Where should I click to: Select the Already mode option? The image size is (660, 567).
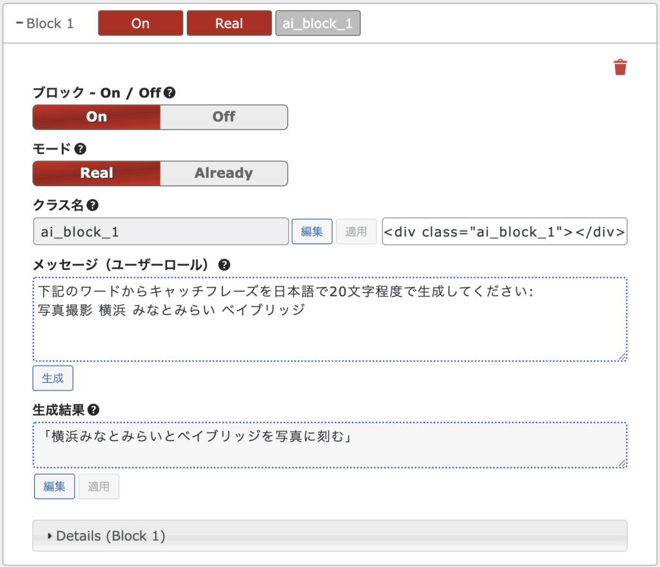click(224, 173)
